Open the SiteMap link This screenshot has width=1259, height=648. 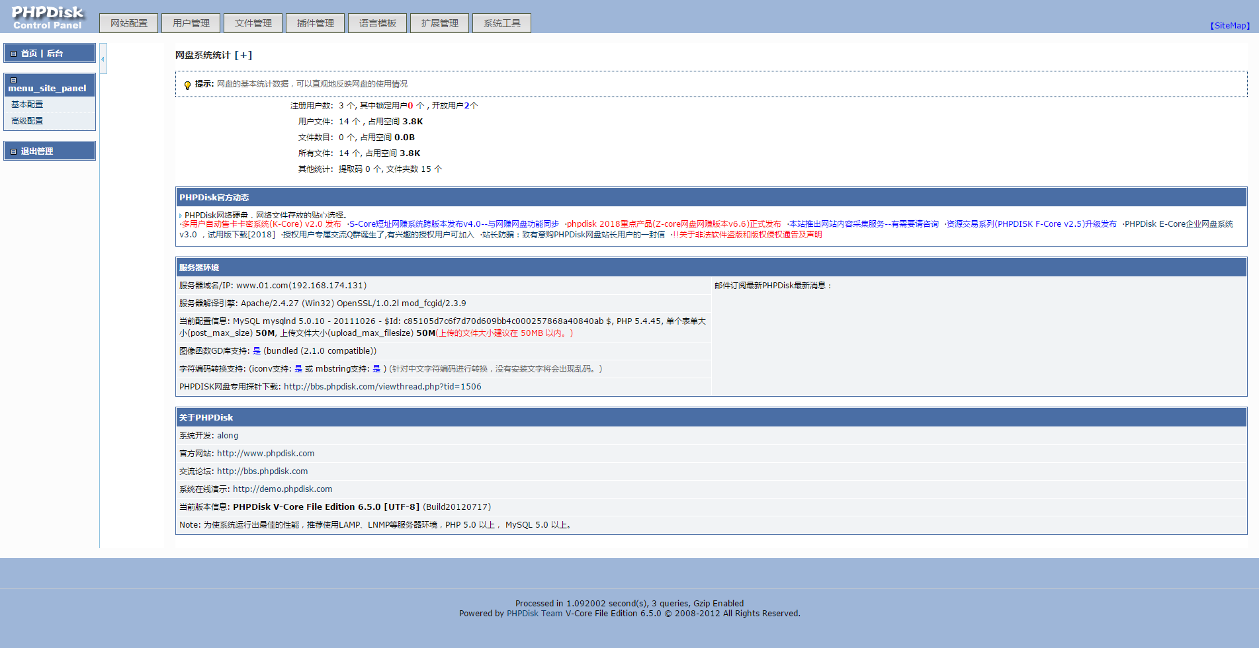[1231, 26]
